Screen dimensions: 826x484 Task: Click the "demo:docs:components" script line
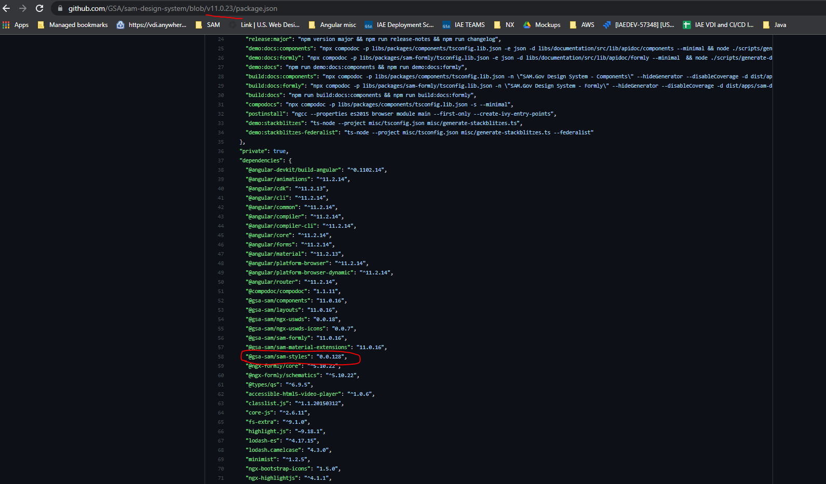pos(509,49)
